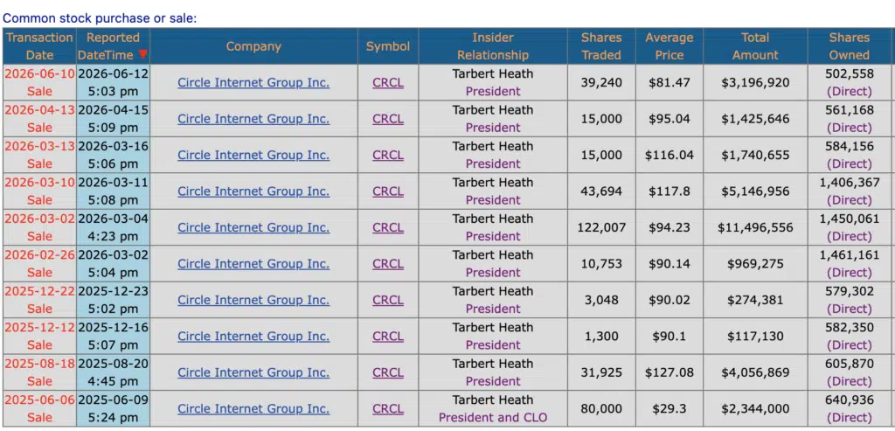Sort by Average Price column header

[x=669, y=46]
